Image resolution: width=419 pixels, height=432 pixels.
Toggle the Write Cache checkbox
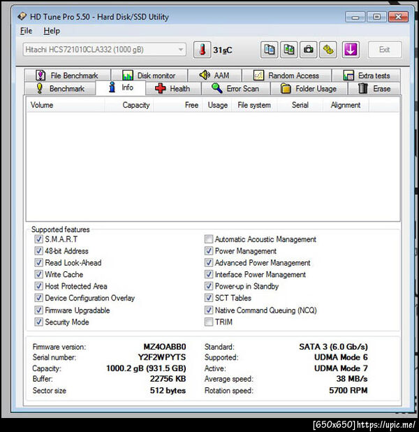(38, 274)
